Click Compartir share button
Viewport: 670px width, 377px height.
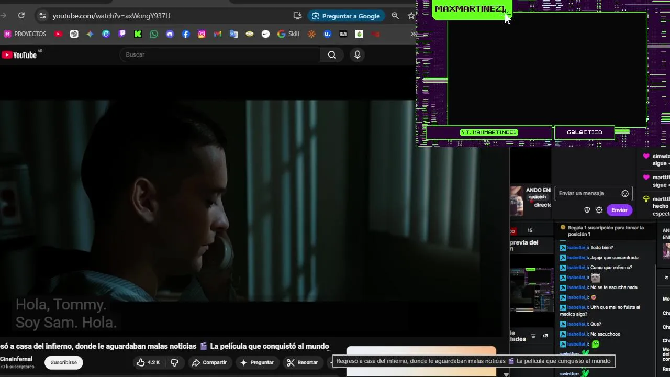click(209, 362)
